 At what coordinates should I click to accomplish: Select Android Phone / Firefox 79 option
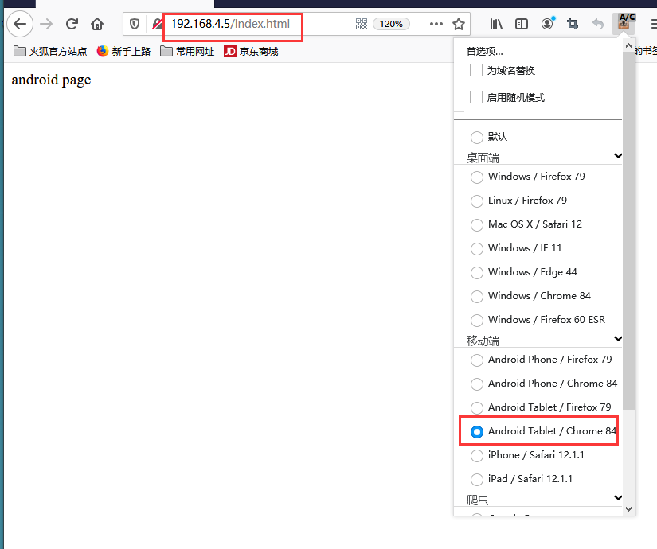point(477,360)
